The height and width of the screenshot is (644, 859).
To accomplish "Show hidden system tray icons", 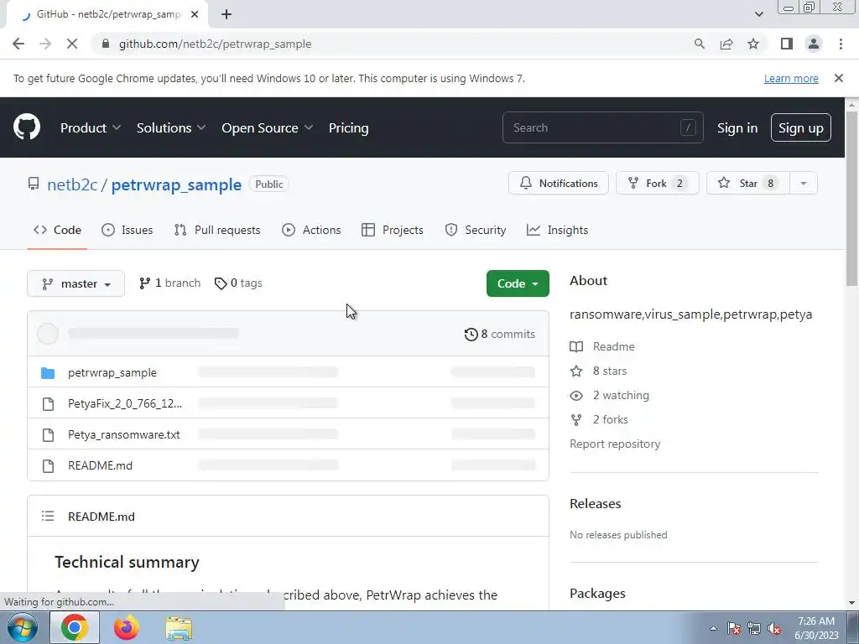I will [x=713, y=629].
